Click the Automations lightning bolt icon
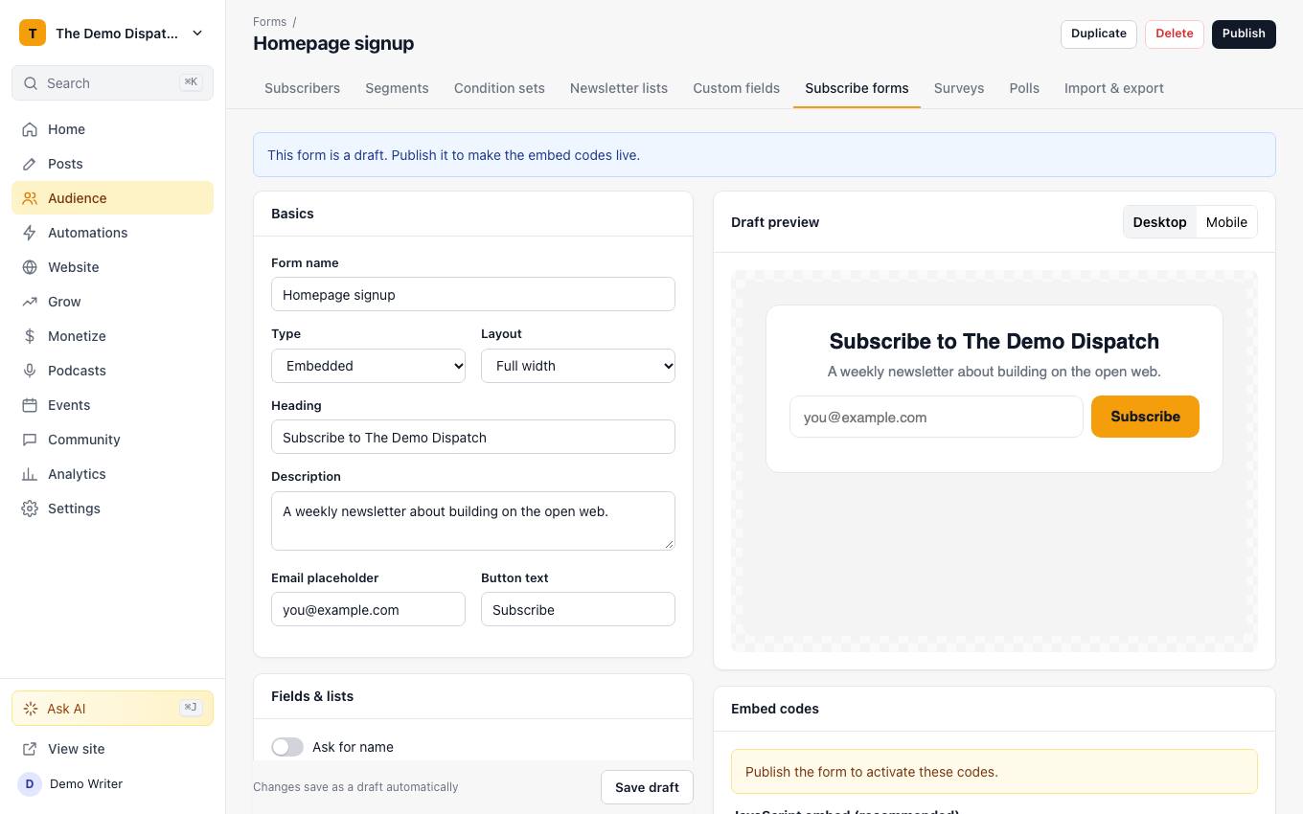This screenshot has height=814, width=1303. point(30,233)
